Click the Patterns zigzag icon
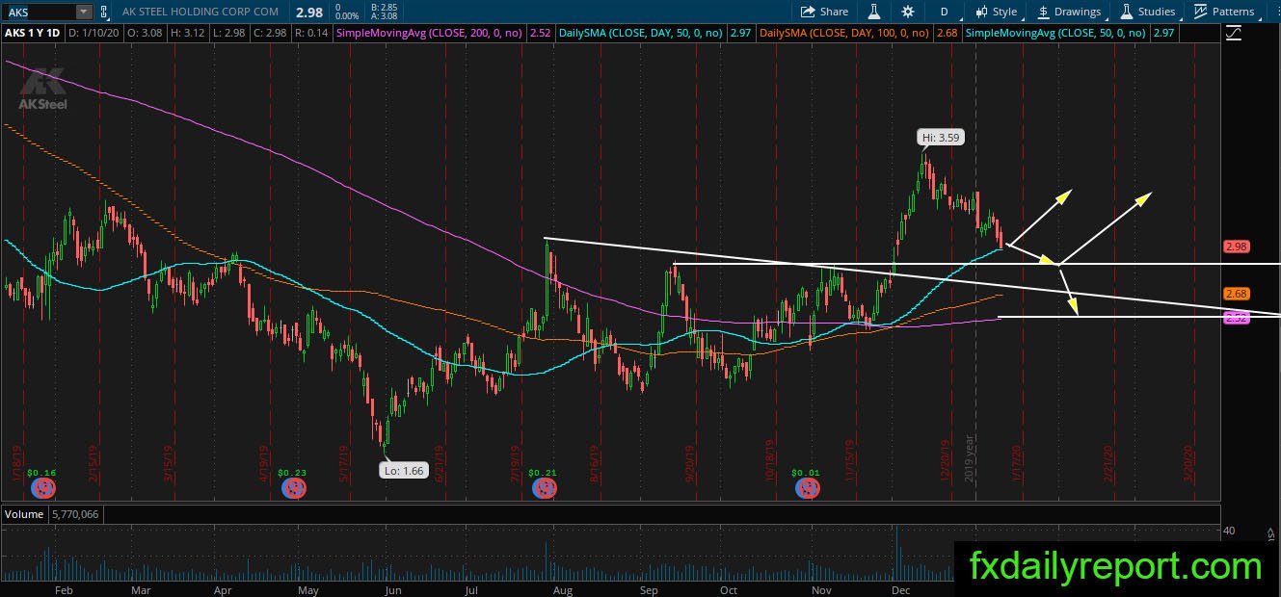This screenshot has height=597, width=1281. 1201,12
